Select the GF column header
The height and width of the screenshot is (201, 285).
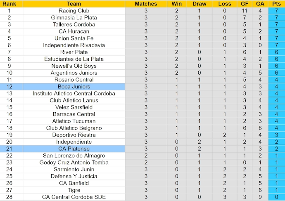click(245, 4)
